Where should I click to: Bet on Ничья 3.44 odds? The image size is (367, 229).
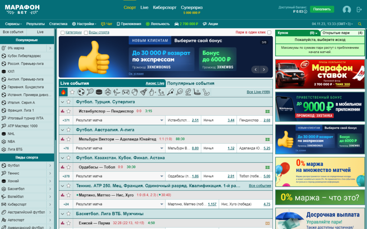coord(231,120)
